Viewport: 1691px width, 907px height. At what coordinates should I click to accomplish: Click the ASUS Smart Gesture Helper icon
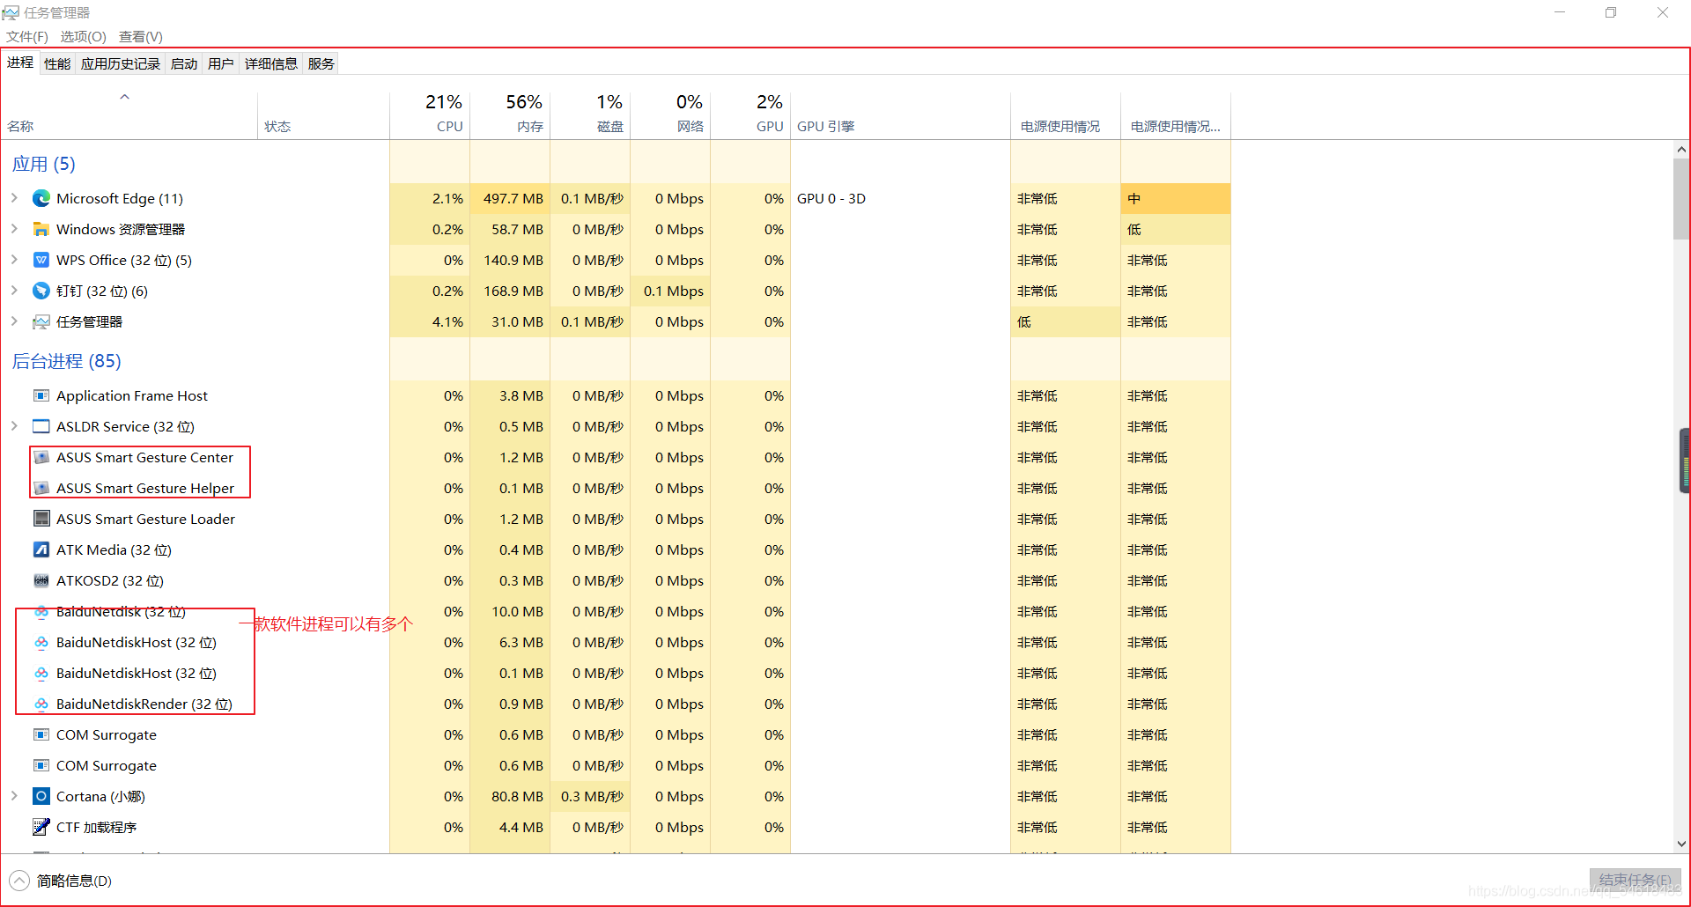(x=41, y=489)
